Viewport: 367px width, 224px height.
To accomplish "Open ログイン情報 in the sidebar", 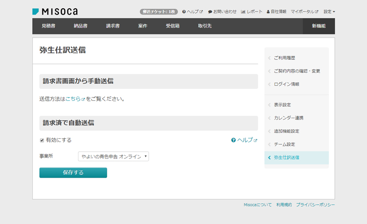I will tap(296, 84).
